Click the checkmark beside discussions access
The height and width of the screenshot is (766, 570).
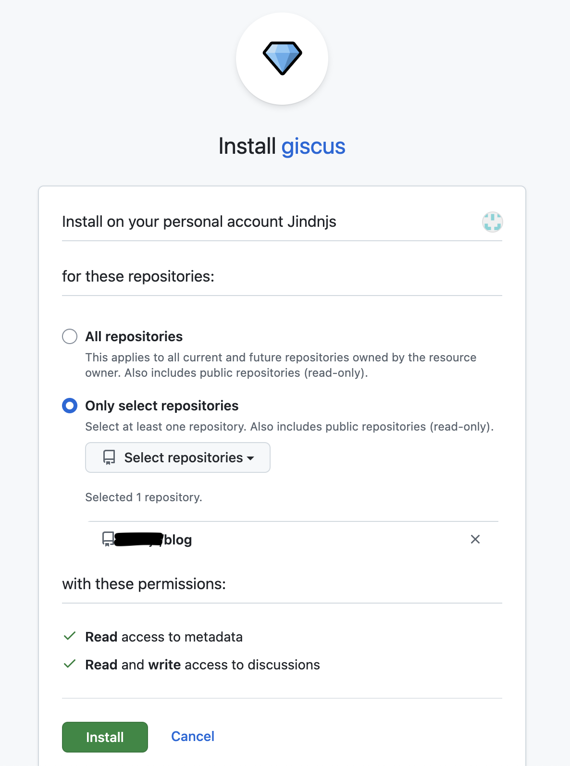pyautogui.click(x=70, y=664)
